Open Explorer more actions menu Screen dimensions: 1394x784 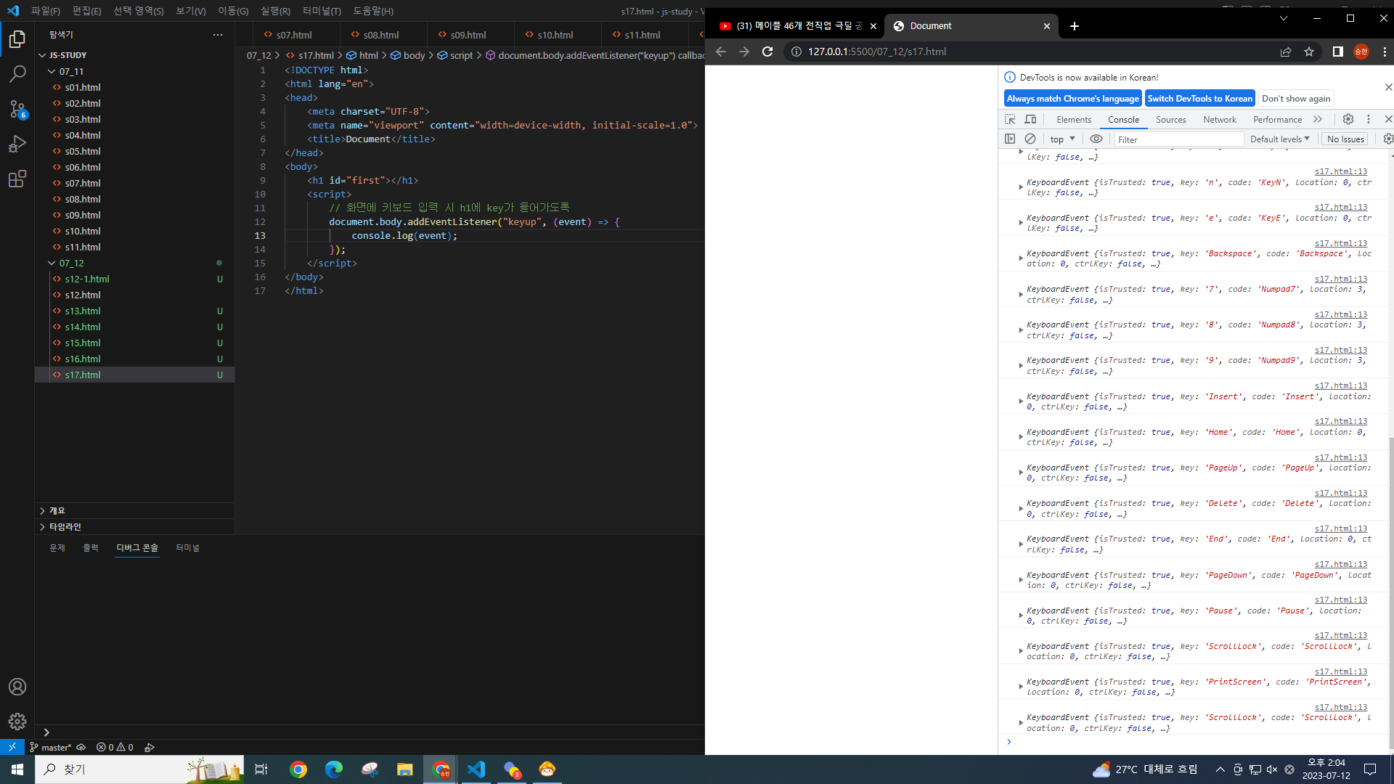tap(218, 35)
